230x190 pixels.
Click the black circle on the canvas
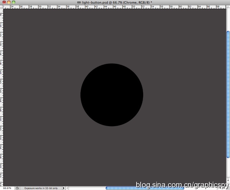click(x=112, y=95)
